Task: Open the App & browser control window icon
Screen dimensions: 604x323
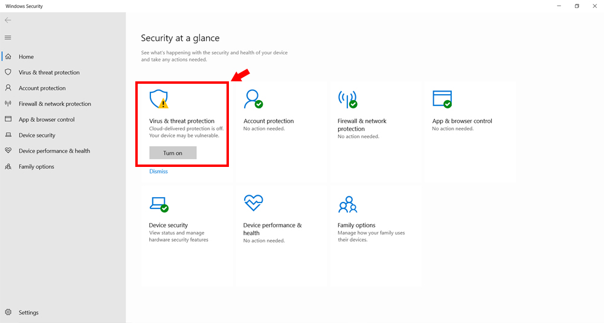Action: [x=442, y=99]
